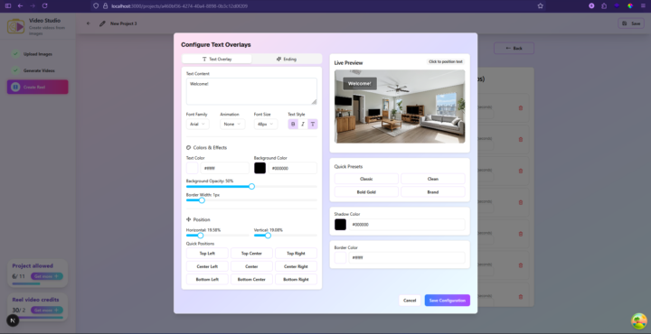Viewport: 651px width, 334px height.
Task: Click the Text Content box with Welcome!
Action: pos(251,91)
